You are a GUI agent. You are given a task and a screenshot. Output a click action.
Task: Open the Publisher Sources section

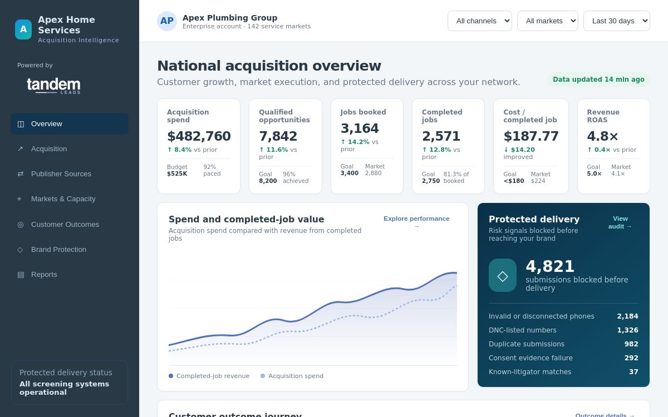click(70, 173)
